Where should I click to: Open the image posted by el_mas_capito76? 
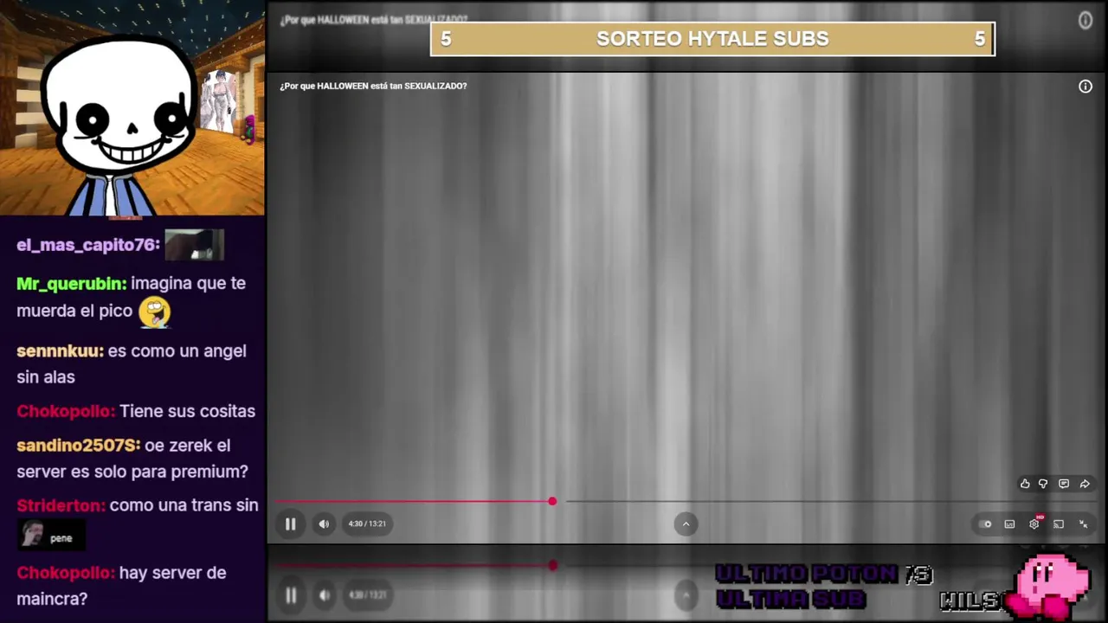click(x=195, y=245)
